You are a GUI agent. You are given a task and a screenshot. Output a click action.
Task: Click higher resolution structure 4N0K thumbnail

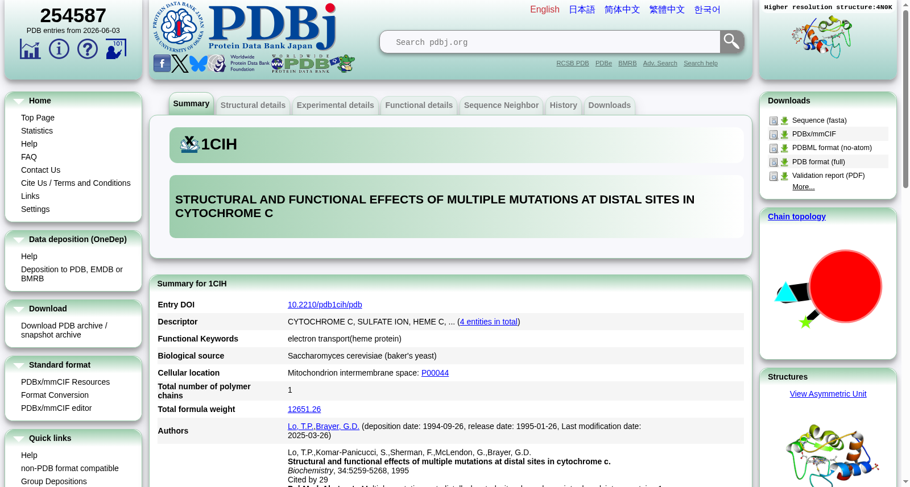pos(822,37)
